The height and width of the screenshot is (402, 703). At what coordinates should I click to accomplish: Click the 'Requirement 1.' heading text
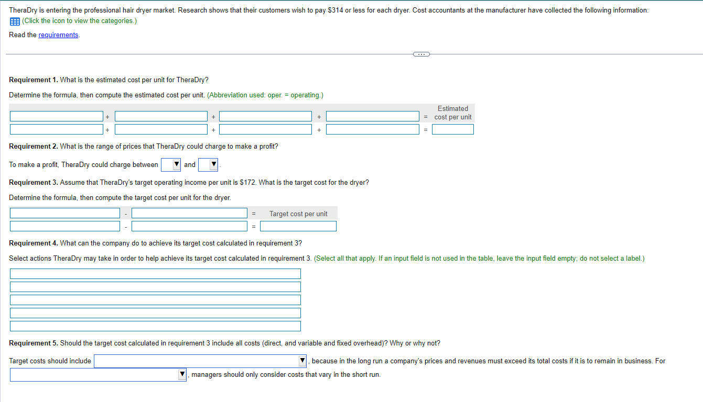coord(34,80)
